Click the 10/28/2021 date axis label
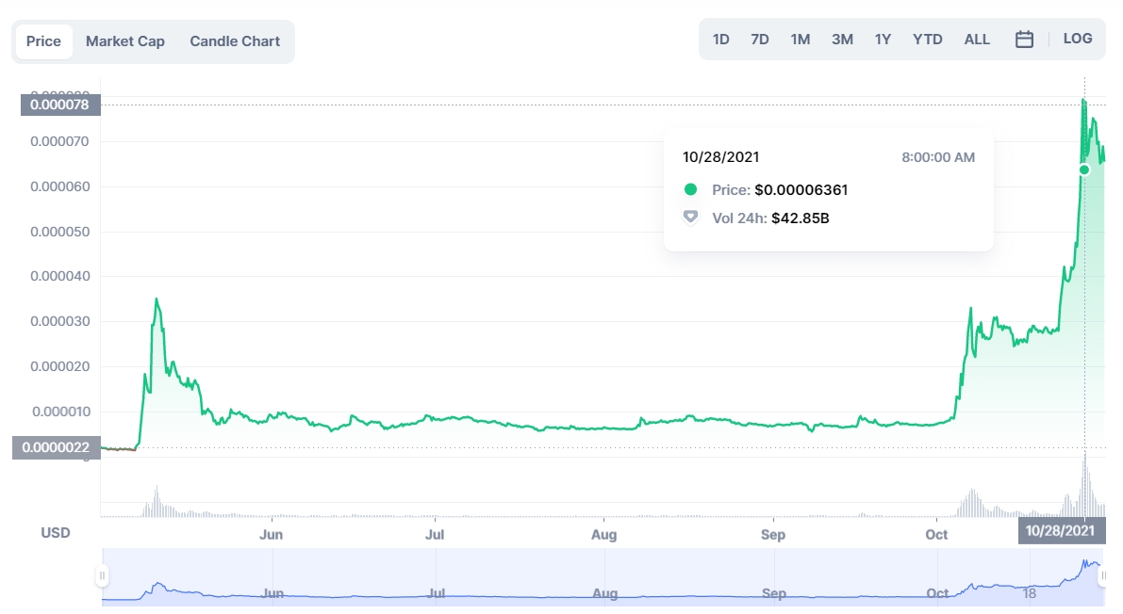This screenshot has width=1123, height=614. tap(1062, 531)
